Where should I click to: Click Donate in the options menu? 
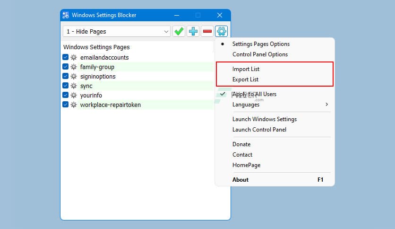(275, 144)
